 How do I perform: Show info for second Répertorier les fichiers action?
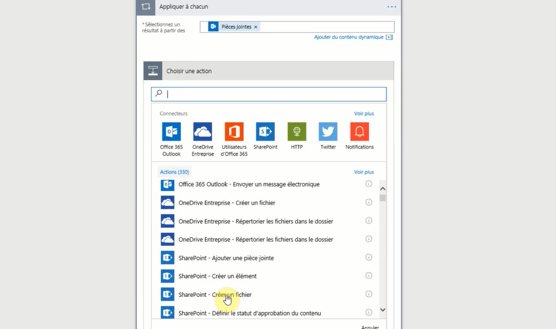click(369, 238)
